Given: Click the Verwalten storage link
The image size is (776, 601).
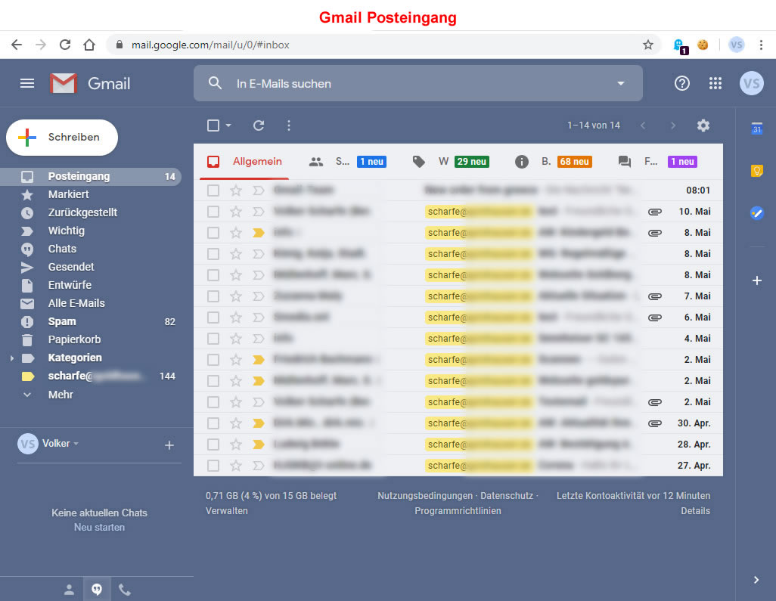Looking at the screenshot, I should pyautogui.click(x=227, y=510).
